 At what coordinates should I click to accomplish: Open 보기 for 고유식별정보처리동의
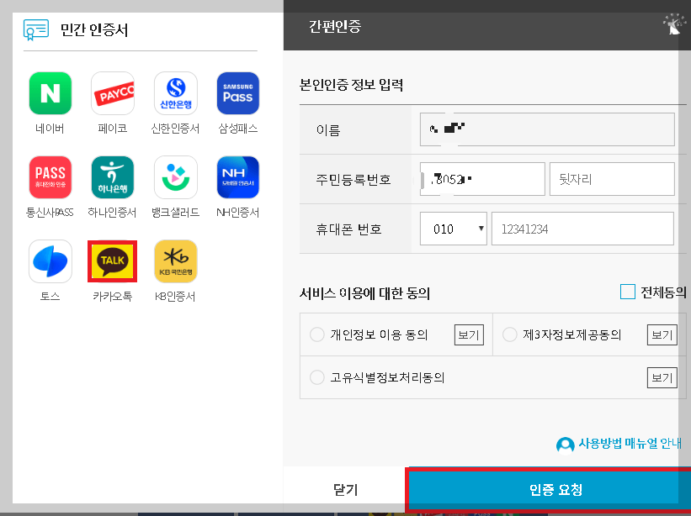click(662, 378)
